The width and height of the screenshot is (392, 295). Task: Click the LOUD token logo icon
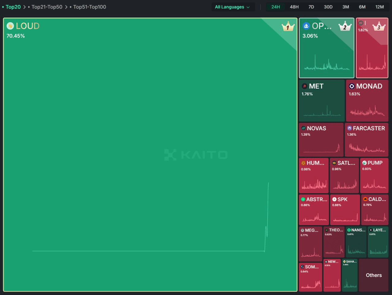[x=10, y=26]
